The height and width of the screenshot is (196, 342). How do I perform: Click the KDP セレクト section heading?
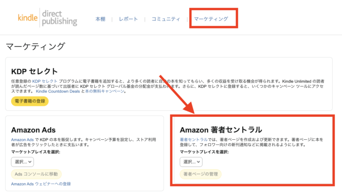click(x=35, y=71)
